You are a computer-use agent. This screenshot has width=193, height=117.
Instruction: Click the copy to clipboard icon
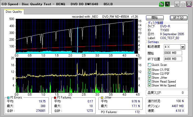[x=161, y=4]
